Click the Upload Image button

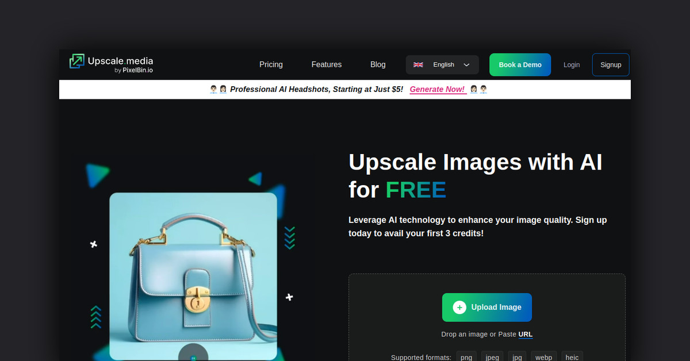point(486,307)
